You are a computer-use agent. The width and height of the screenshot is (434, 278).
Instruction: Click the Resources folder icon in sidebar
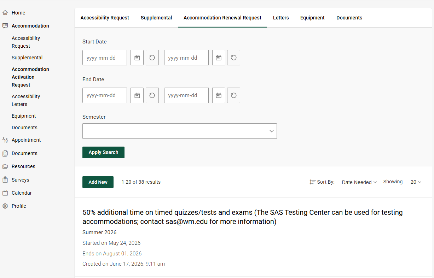pyautogui.click(x=5, y=166)
